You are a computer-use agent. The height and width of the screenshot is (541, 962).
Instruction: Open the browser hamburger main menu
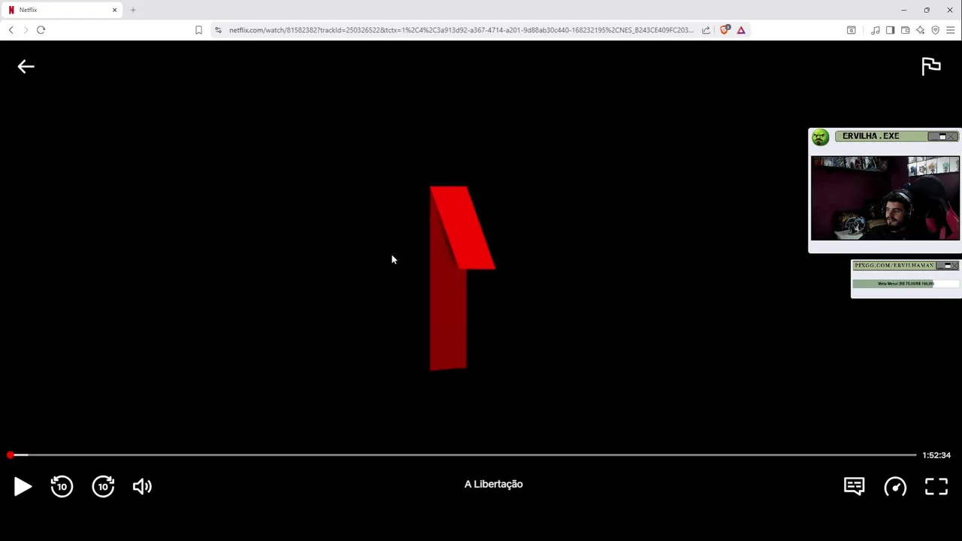(950, 30)
